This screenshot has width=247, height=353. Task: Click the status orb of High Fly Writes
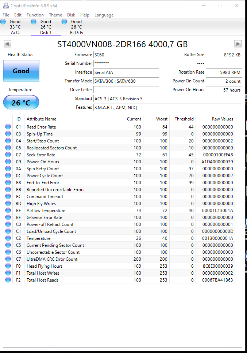click(x=8, y=203)
